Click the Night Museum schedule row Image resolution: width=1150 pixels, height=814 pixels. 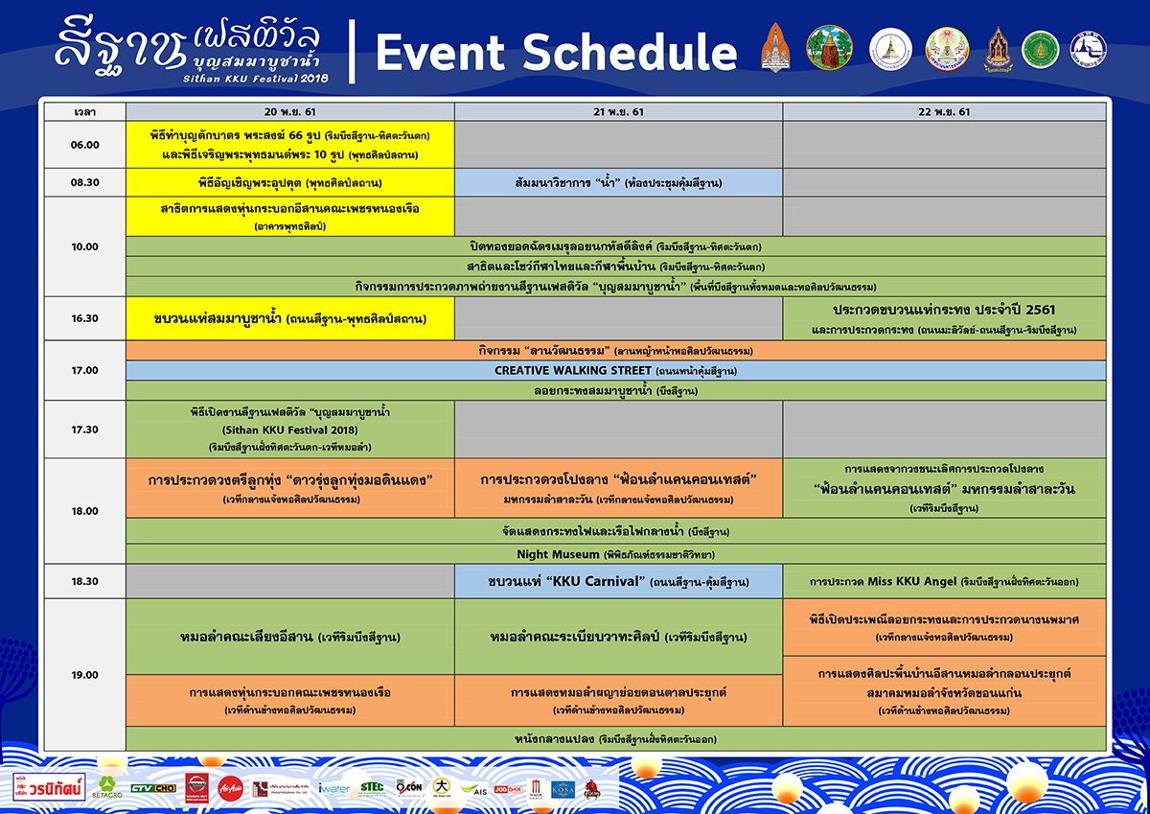[615, 554]
